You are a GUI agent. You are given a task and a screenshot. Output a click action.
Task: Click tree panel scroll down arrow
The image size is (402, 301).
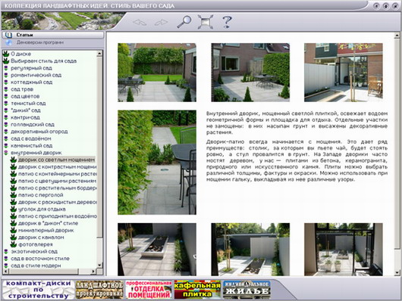[x=99, y=265]
